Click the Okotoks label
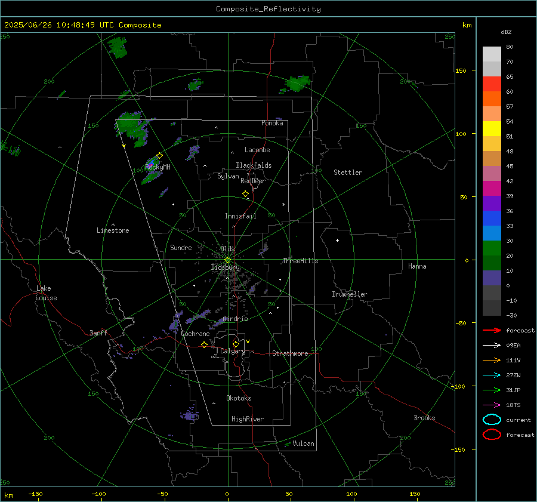537x502 pixels. (x=239, y=398)
